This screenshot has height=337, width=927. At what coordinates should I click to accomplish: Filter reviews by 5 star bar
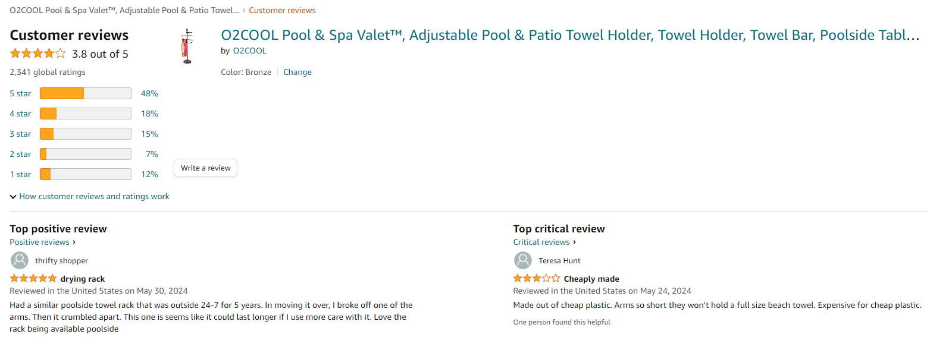(x=85, y=93)
